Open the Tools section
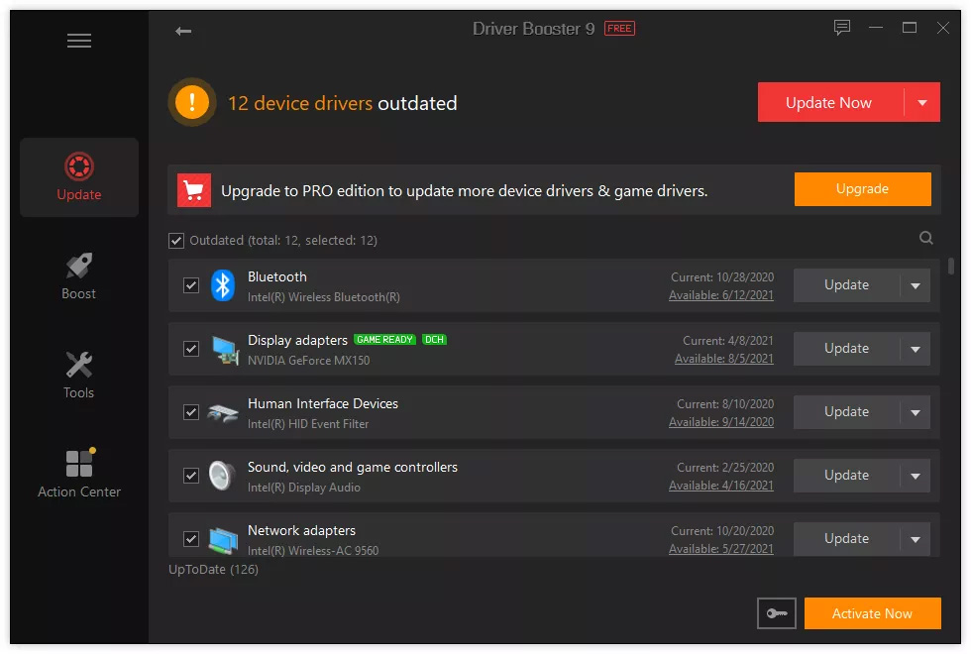Viewport: 971px width, 654px height. pyautogui.click(x=79, y=376)
